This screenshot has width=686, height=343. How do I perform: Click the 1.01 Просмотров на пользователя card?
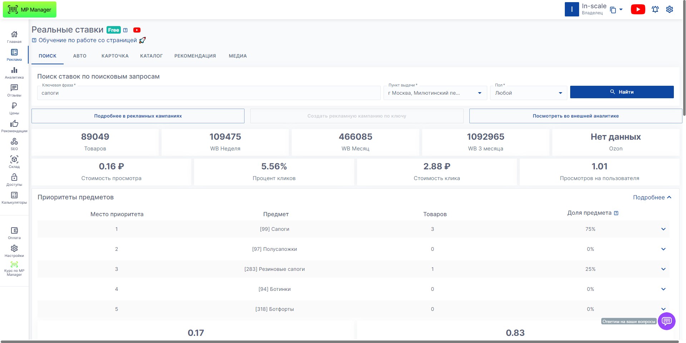(x=599, y=172)
